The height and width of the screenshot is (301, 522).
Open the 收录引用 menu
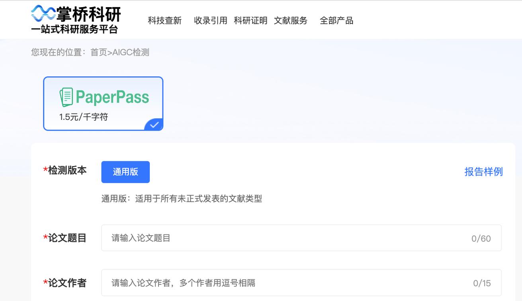[x=211, y=21]
